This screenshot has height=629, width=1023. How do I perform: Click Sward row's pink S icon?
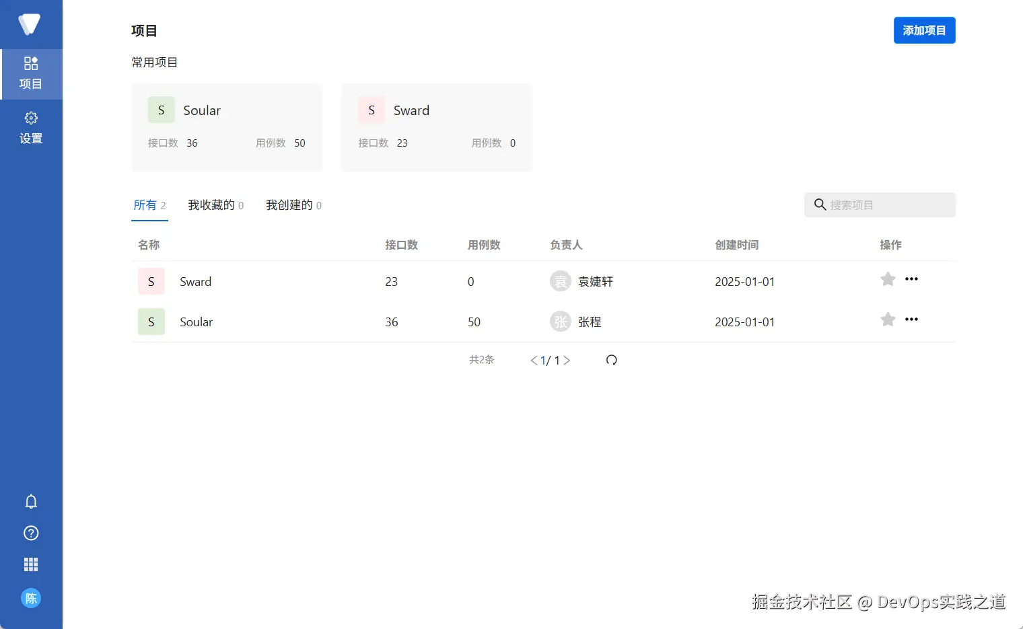151,281
